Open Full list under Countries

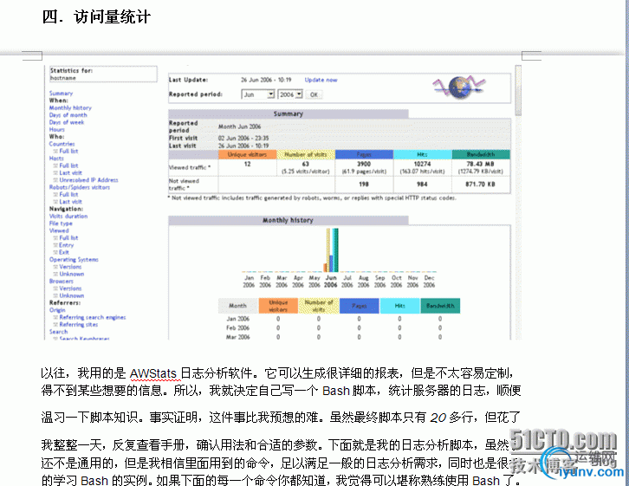pos(68,151)
